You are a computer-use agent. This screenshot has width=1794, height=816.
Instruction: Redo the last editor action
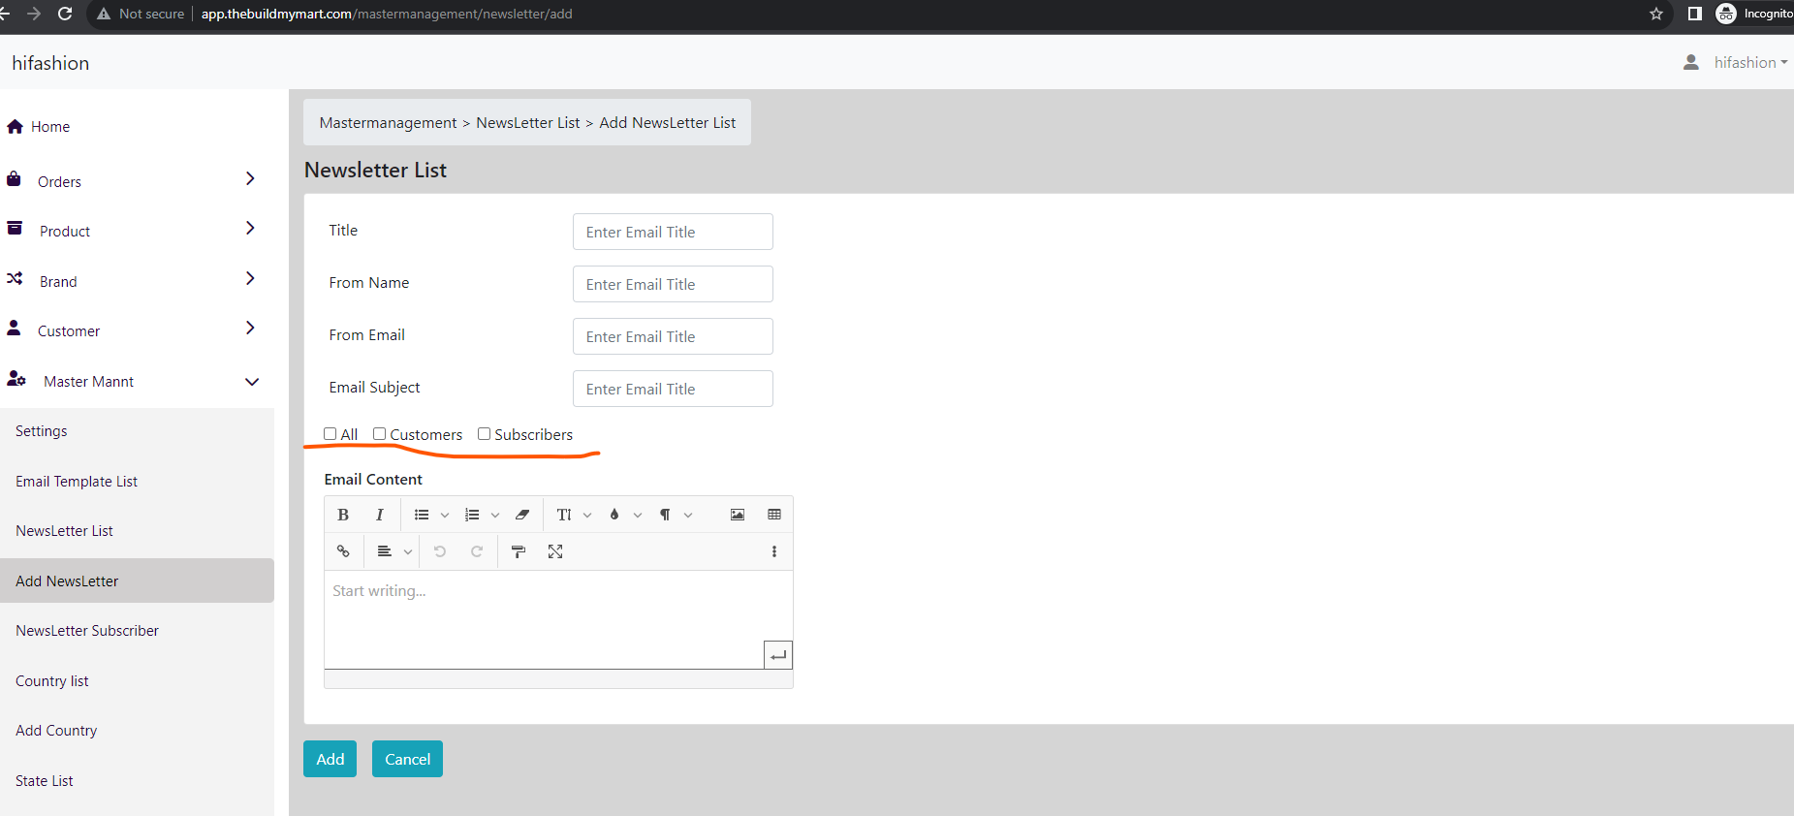pos(477,551)
